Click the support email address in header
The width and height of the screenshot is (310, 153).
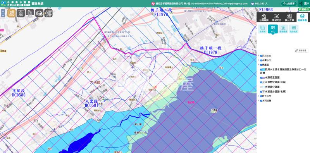tap(230, 3)
